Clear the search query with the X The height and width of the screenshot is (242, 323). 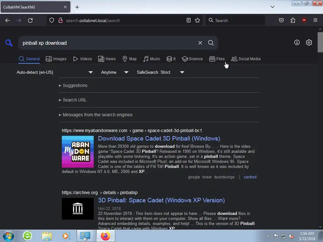[200, 43]
